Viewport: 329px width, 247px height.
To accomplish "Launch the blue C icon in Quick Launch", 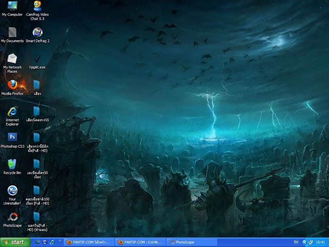I will [x=45, y=242].
